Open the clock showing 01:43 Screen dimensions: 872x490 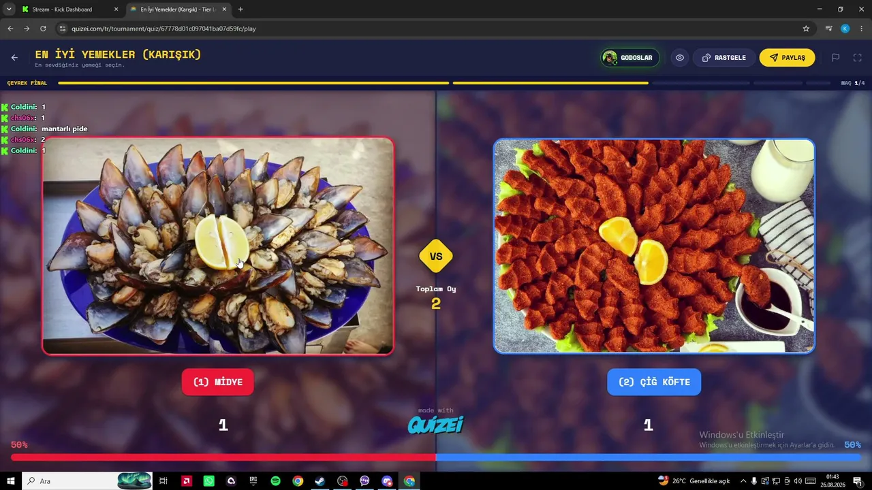coord(832,481)
